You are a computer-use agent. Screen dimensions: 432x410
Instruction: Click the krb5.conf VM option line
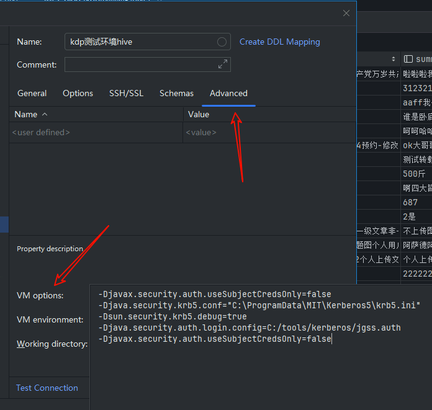click(x=259, y=305)
